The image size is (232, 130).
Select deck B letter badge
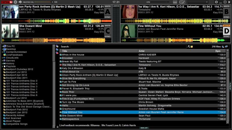coord(226,12)
